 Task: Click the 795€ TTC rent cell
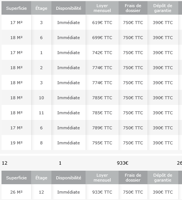(102, 142)
